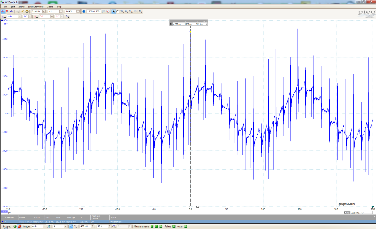Select the marquee zoom tool
This screenshot has height=229, width=376.
pyautogui.click(x=122, y=11)
